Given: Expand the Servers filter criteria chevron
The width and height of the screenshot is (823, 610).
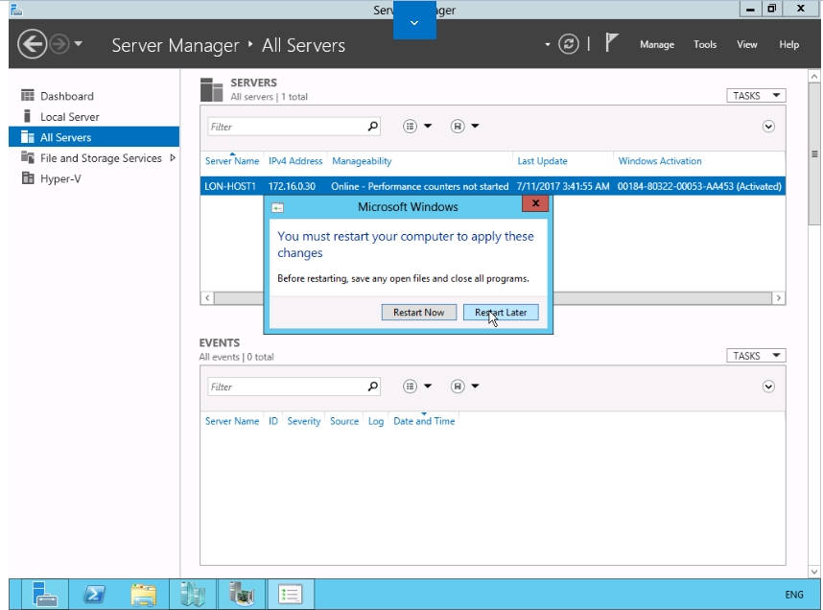Looking at the screenshot, I should tap(768, 127).
